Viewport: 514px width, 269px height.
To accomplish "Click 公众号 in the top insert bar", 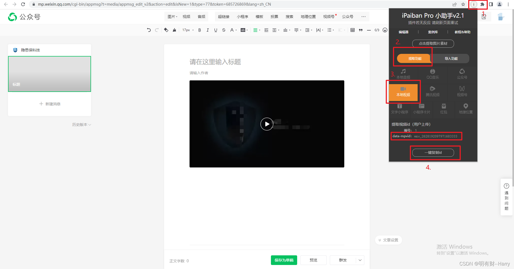I will 347,17.
